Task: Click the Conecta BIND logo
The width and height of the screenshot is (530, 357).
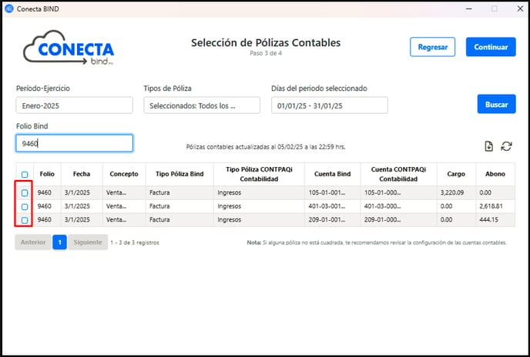Action: tap(69, 48)
